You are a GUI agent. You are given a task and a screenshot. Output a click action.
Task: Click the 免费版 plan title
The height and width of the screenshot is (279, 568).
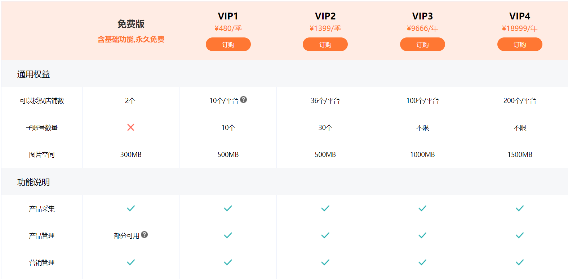click(131, 24)
